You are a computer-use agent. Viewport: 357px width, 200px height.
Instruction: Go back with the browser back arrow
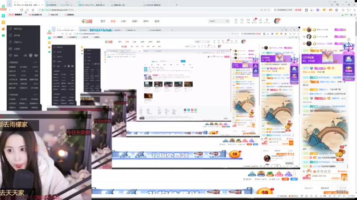click(10, 10)
